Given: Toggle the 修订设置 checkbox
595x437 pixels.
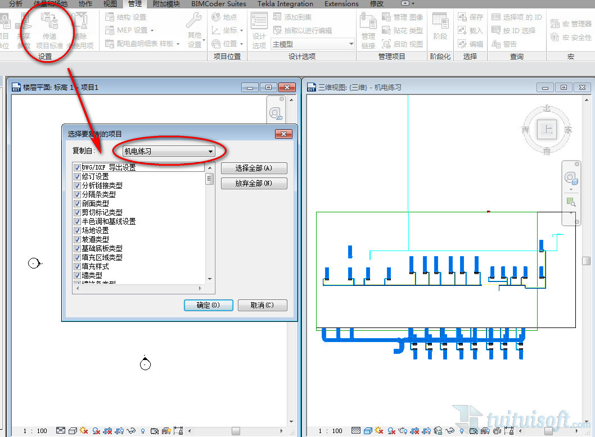Looking at the screenshot, I should point(78,176).
